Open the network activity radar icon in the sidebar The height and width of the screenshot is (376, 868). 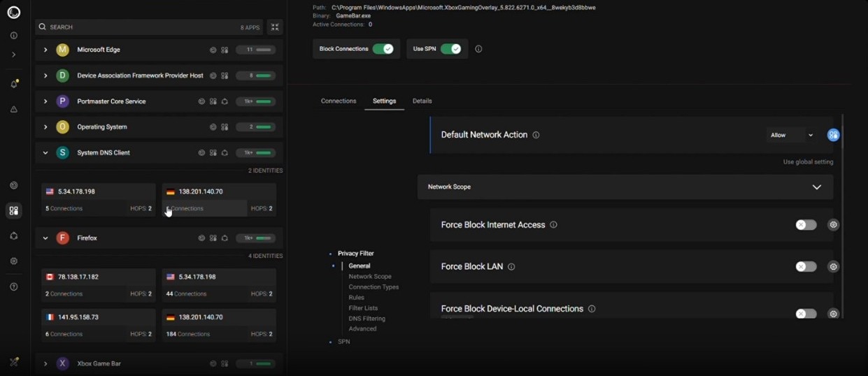point(14,186)
